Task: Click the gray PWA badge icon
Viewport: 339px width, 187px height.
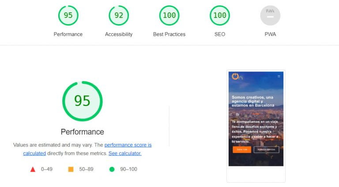Action: 270,15
